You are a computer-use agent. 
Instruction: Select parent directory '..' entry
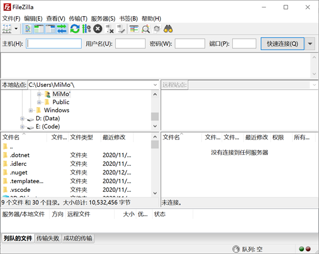76,146
